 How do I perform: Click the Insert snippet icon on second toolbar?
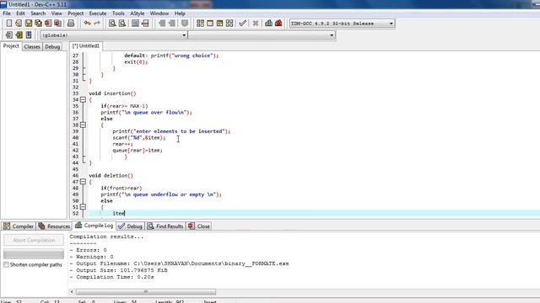(x=9, y=35)
